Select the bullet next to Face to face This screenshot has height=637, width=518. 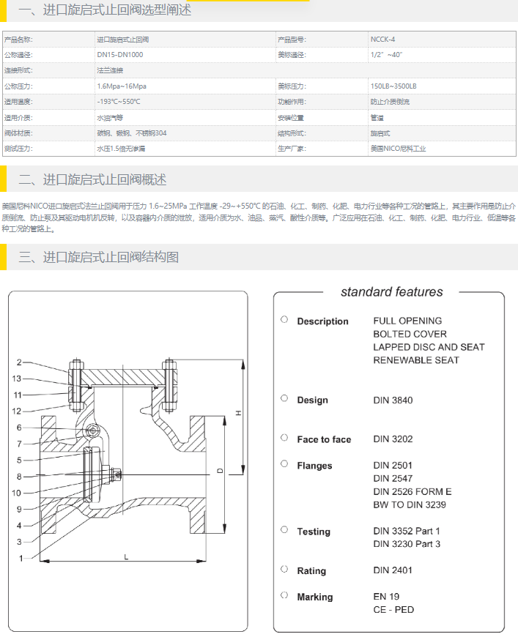click(284, 438)
